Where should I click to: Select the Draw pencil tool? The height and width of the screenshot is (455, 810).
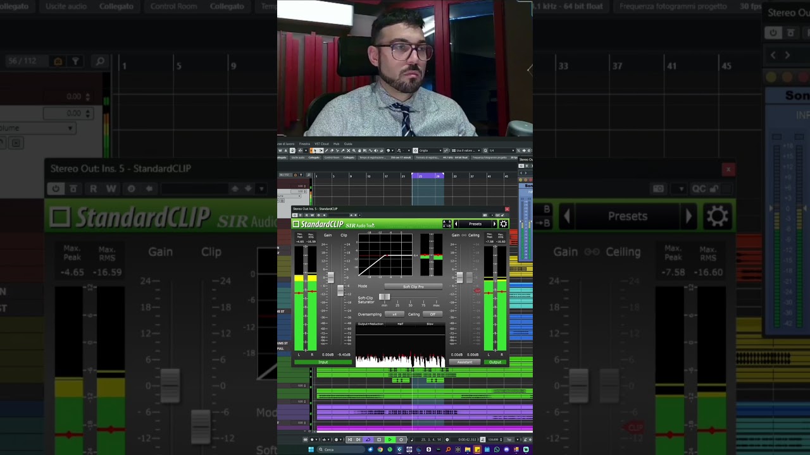coord(327,150)
